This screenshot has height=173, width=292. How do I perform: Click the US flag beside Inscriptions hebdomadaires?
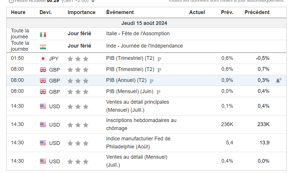pos(43,125)
